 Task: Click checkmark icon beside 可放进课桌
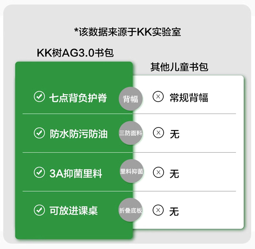pyautogui.click(x=39, y=211)
